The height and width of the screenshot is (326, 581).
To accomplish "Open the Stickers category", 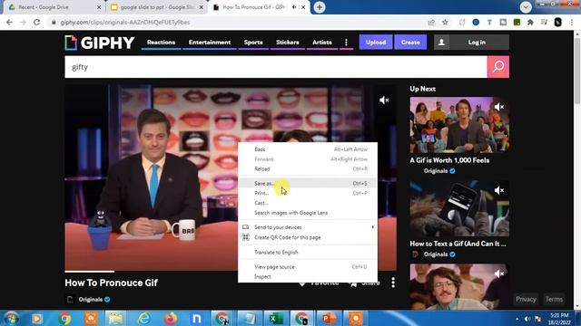I will 287,43.
